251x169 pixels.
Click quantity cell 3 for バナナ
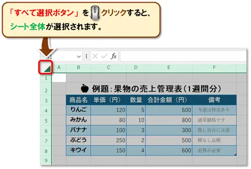point(136,130)
